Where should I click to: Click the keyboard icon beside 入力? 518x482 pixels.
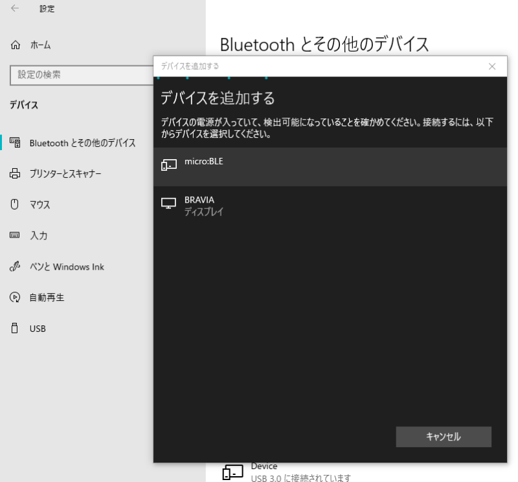click(15, 236)
